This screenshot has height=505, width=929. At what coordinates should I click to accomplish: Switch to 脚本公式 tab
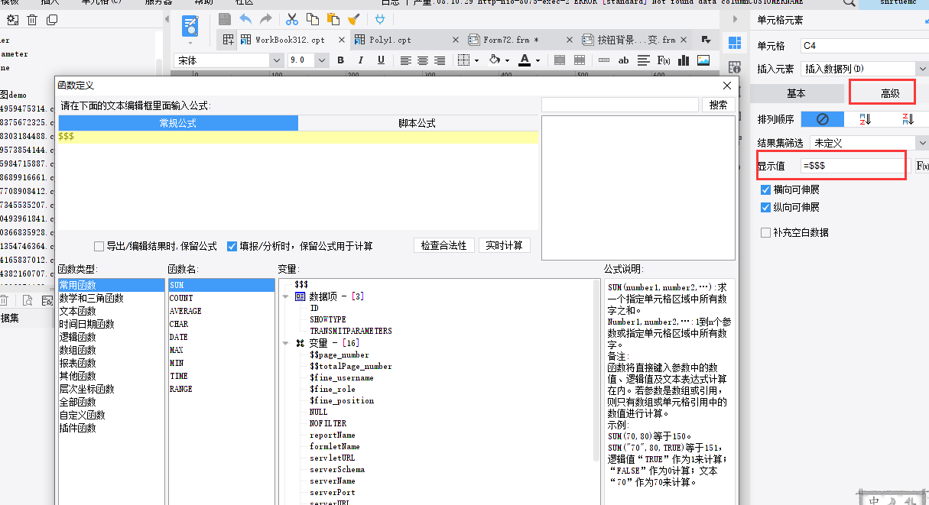coord(417,123)
